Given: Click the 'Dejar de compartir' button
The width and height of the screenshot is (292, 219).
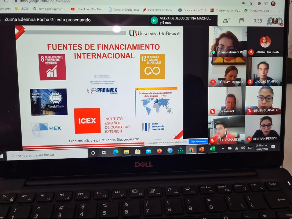Looking at the screenshot, I should tap(198, 142).
